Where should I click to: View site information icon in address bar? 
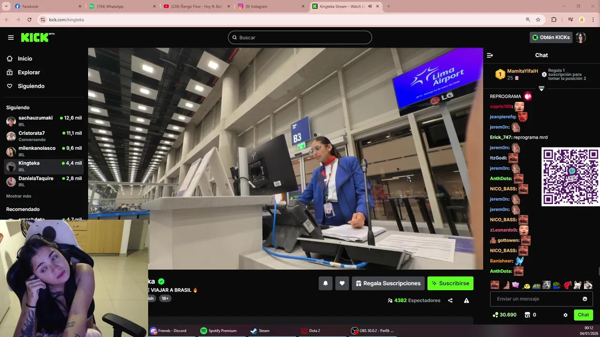point(43,20)
